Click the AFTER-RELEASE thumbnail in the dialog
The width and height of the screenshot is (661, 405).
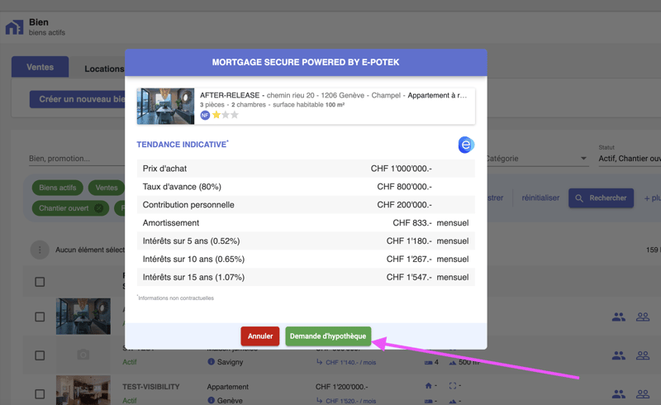166,107
